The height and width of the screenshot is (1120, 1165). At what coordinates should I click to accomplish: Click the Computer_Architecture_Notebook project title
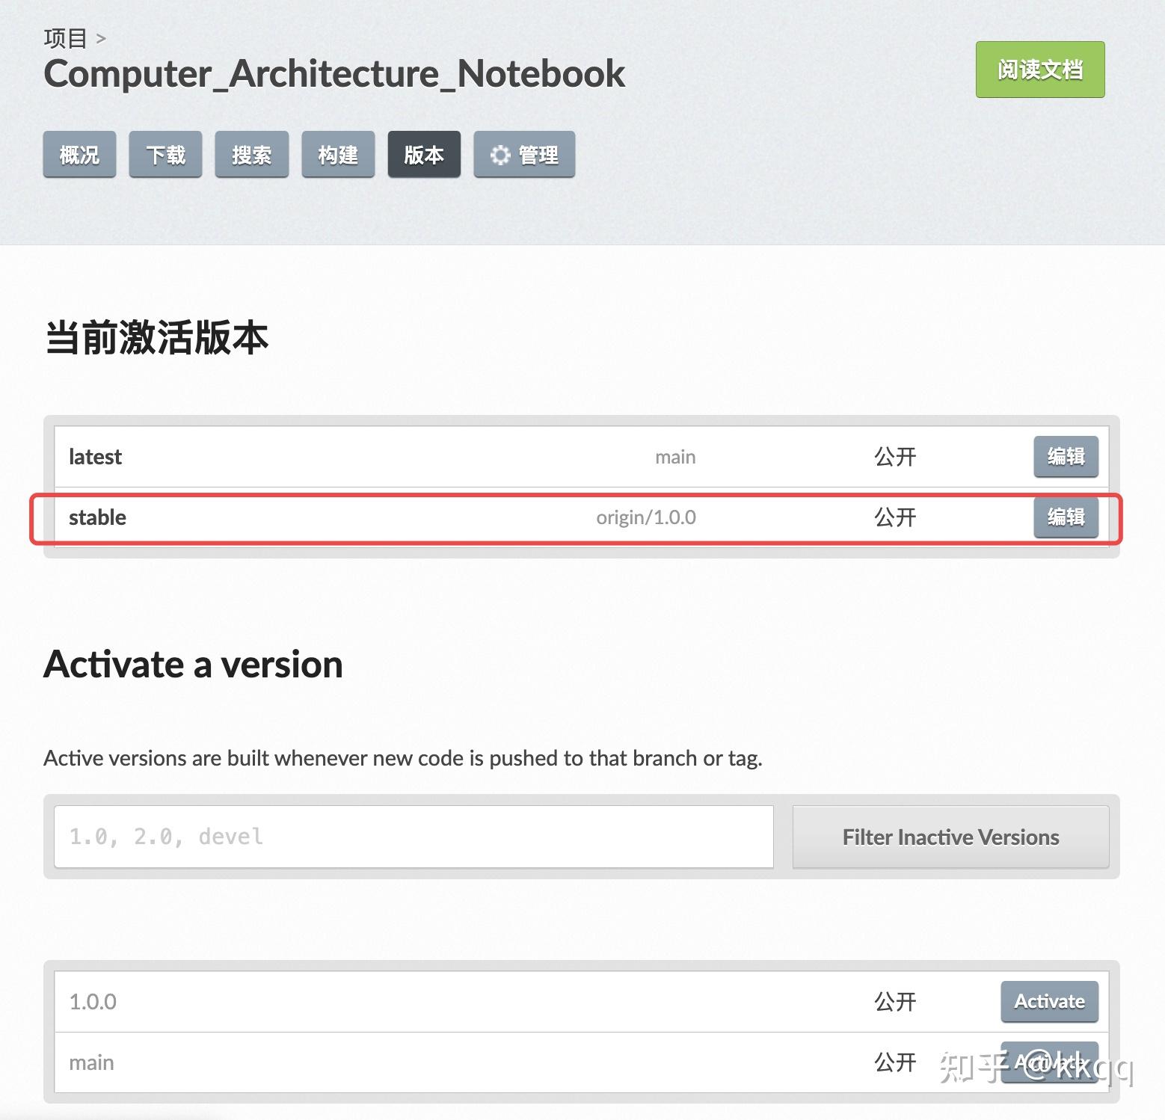[334, 73]
